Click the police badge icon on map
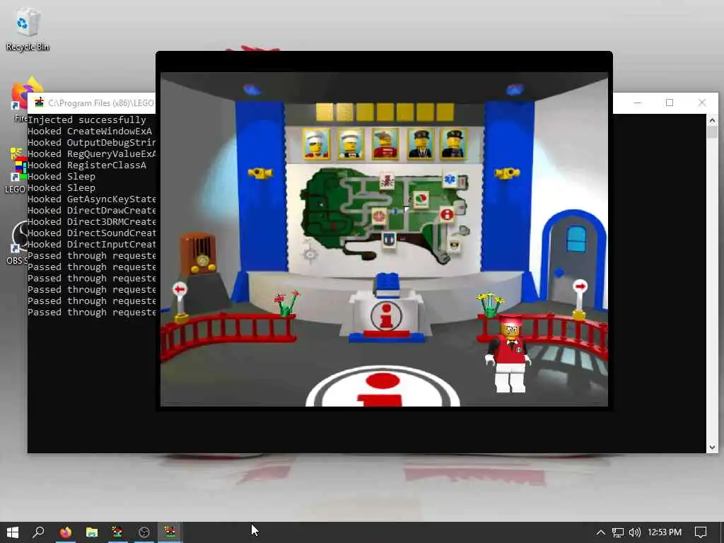 click(x=455, y=245)
